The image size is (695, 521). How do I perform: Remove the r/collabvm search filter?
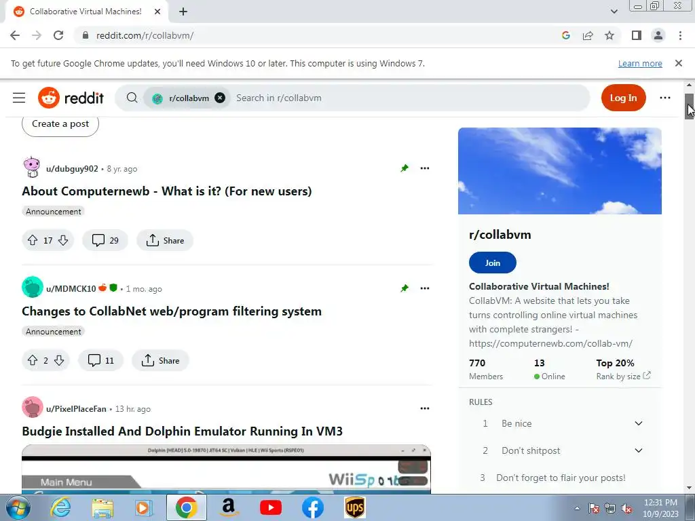(220, 98)
